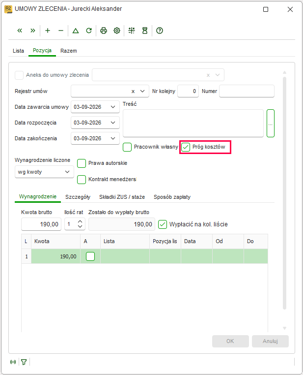
Task: Enable the Prawa autorskie checkbox
Action: pos(82,163)
